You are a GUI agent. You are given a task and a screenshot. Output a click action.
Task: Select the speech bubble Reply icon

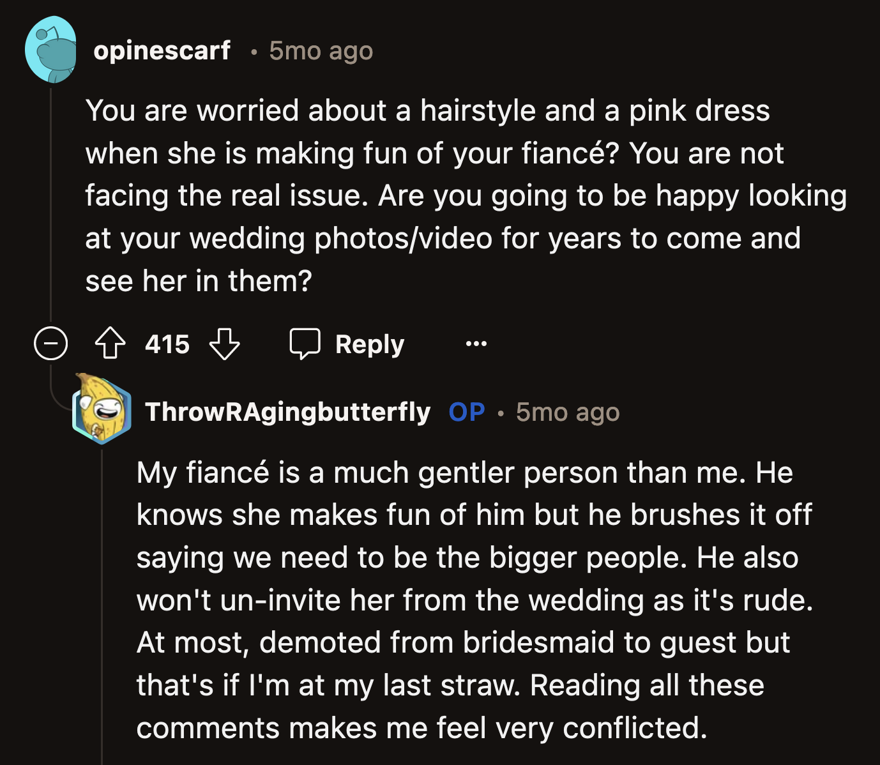(x=307, y=344)
